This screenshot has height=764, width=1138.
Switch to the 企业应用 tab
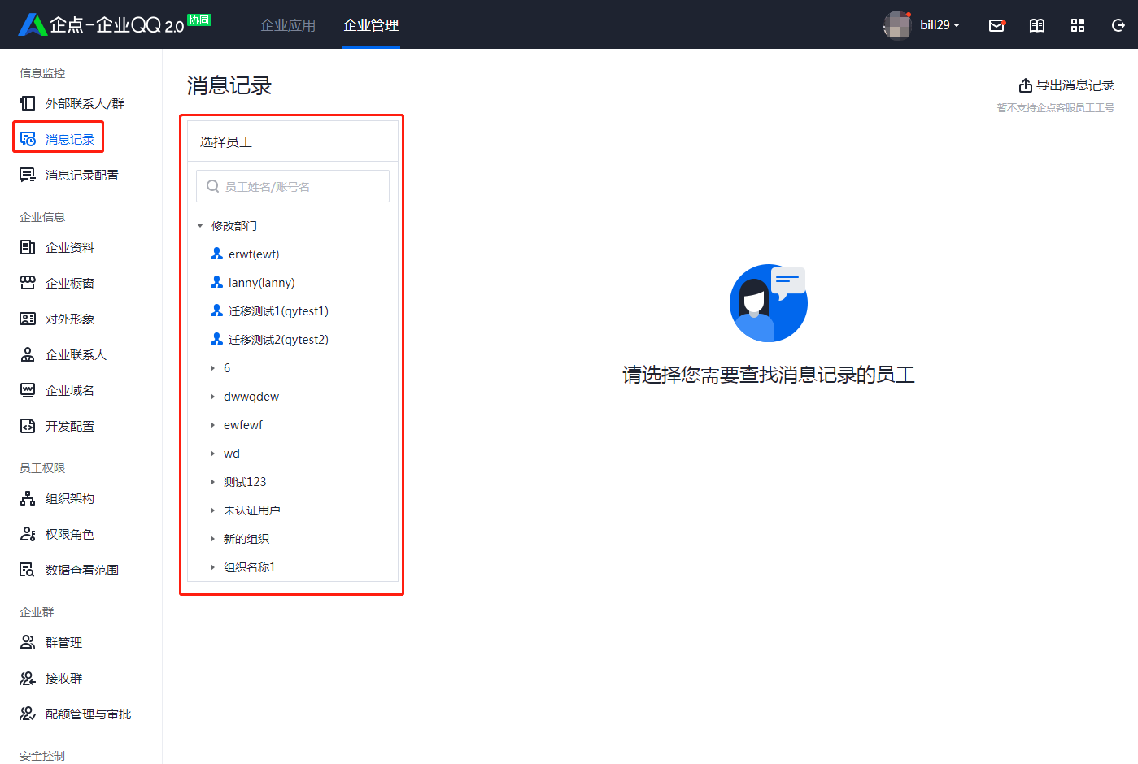[288, 25]
